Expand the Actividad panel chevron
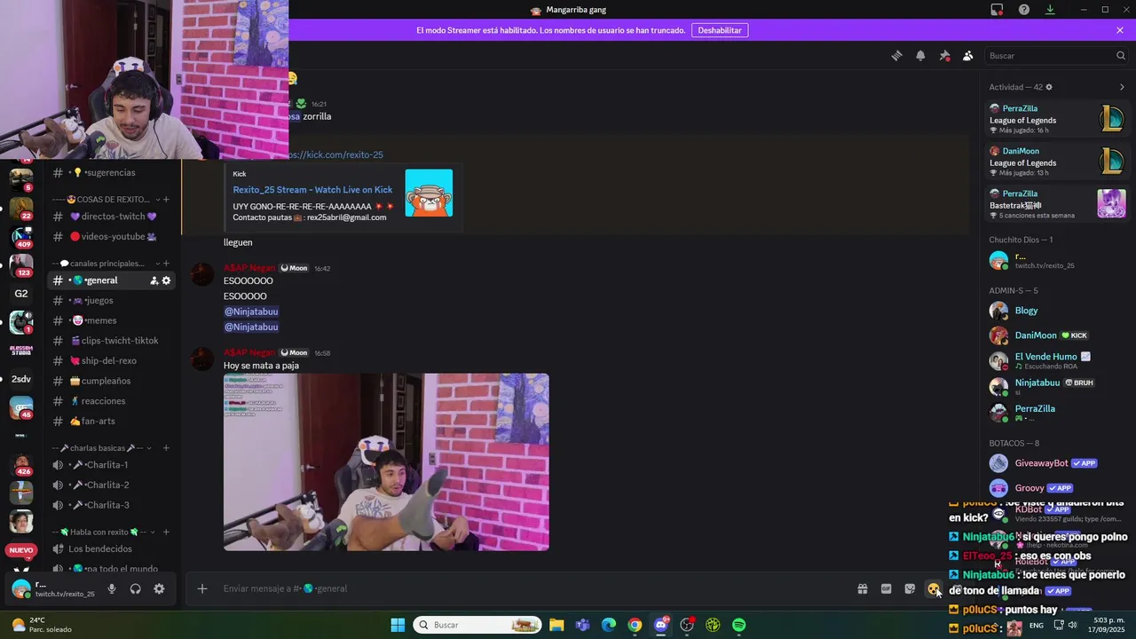The height and width of the screenshot is (639, 1136). tap(1122, 87)
